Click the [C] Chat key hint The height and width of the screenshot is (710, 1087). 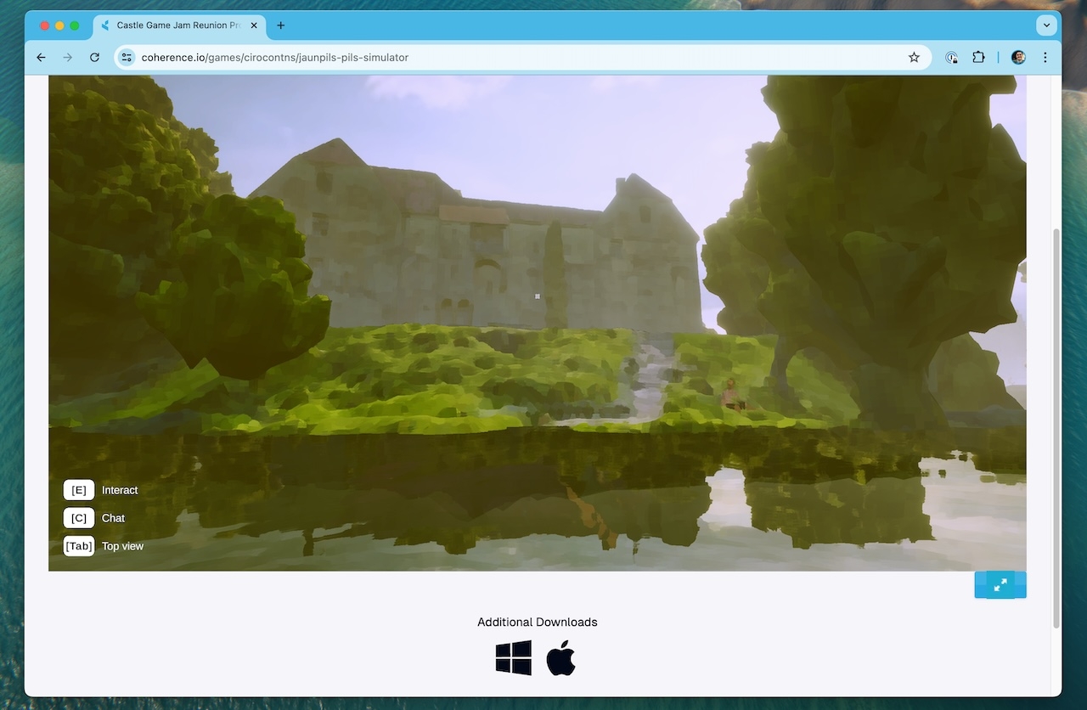[x=79, y=518]
